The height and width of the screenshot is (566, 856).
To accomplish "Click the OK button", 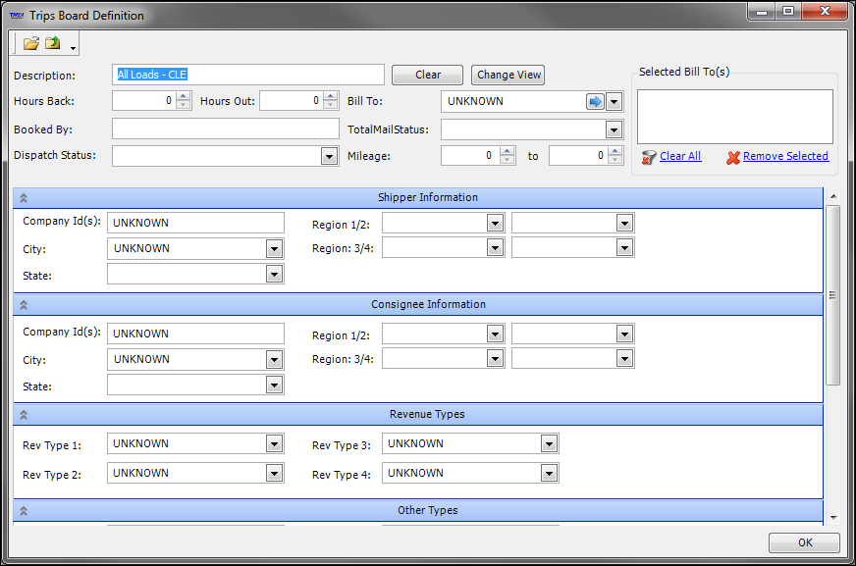I will (803, 542).
